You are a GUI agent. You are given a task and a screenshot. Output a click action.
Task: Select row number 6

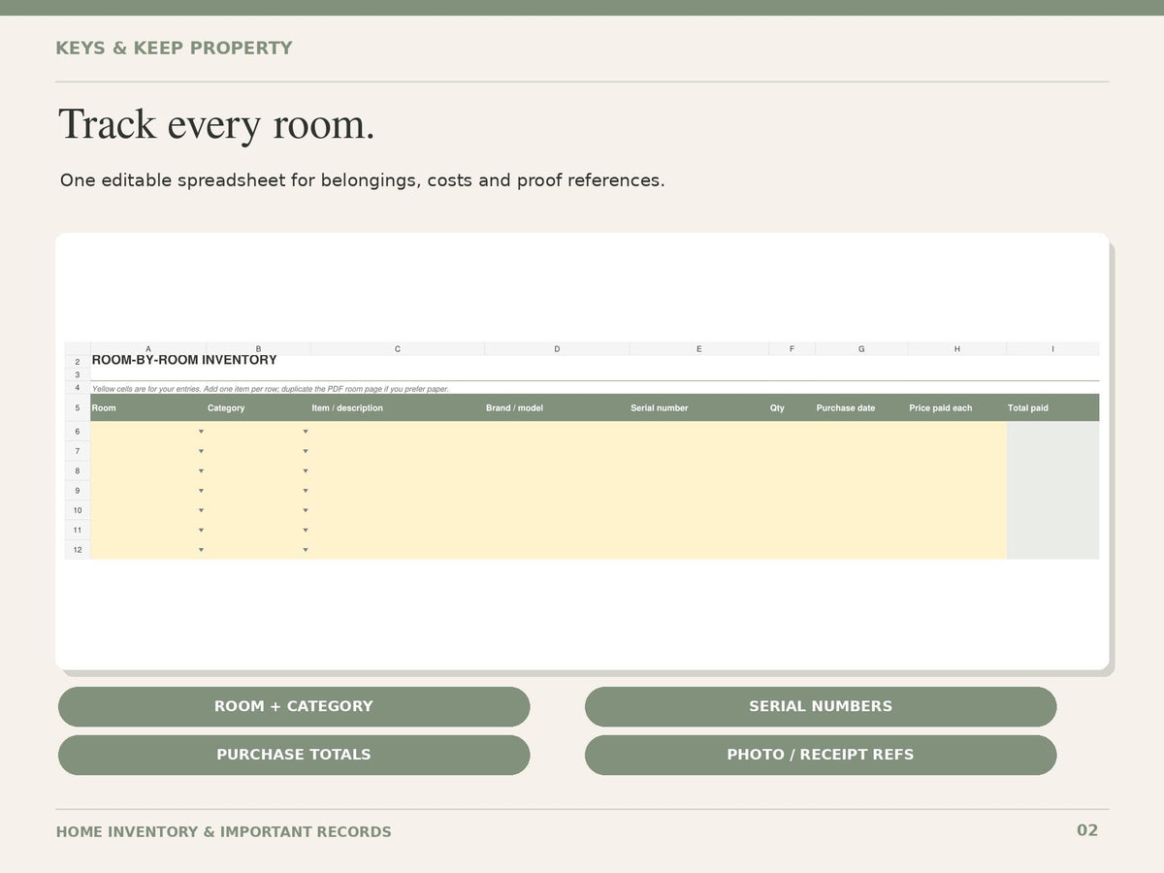click(x=78, y=432)
